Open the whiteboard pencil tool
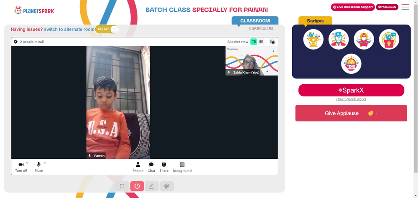 [152, 186]
